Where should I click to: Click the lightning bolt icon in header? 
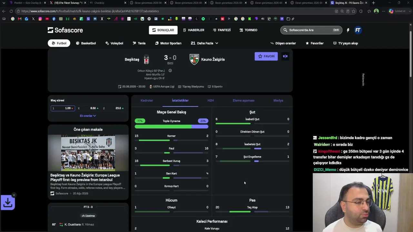click(348, 30)
